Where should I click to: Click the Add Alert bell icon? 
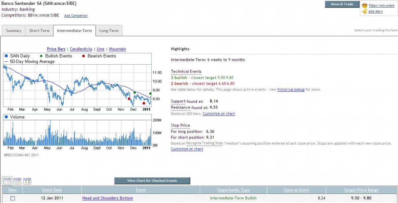pos(365,11)
